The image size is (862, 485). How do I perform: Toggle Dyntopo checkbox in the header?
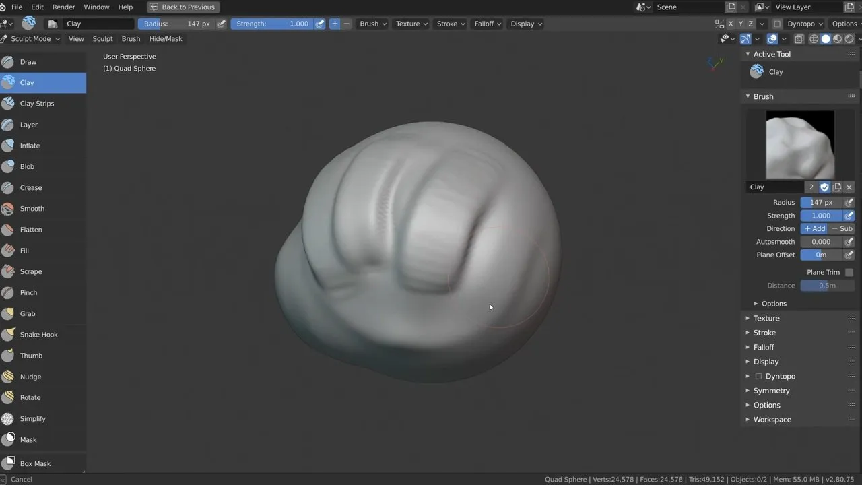pos(777,24)
